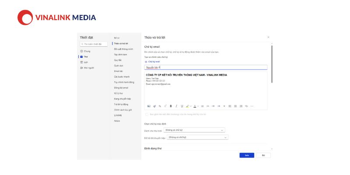Insert a hyperlink in the signature
The width and height of the screenshot is (350, 175).
point(246,106)
